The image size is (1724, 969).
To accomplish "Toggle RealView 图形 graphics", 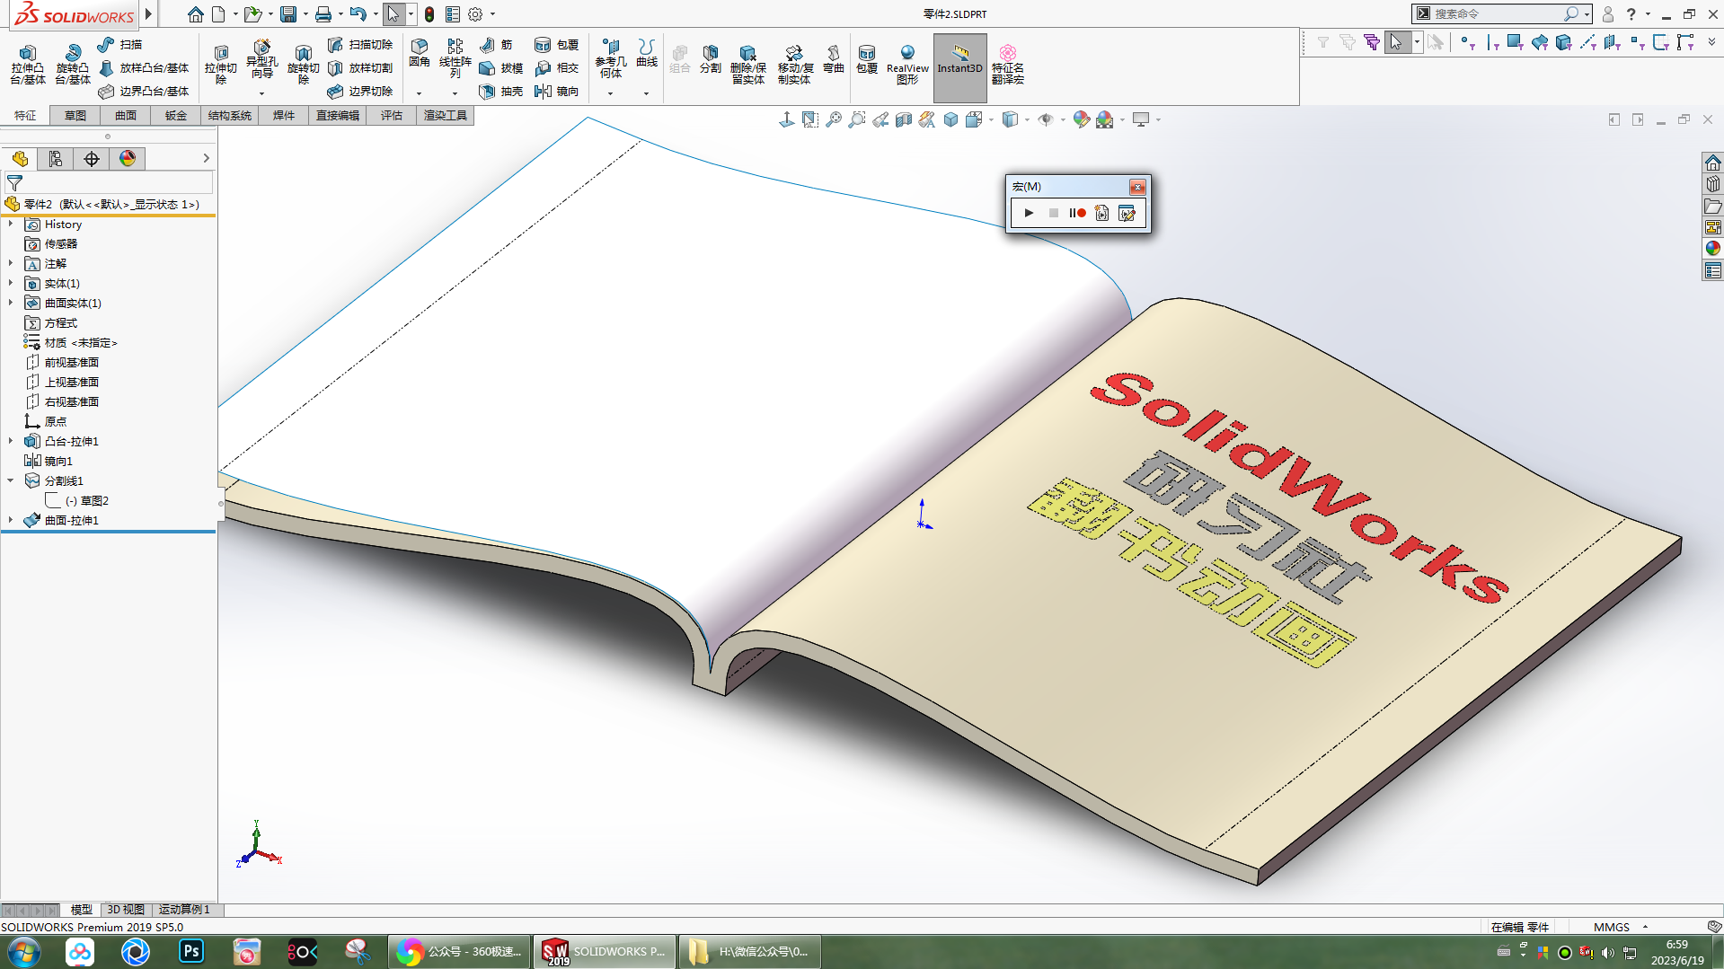I will tap(906, 65).
